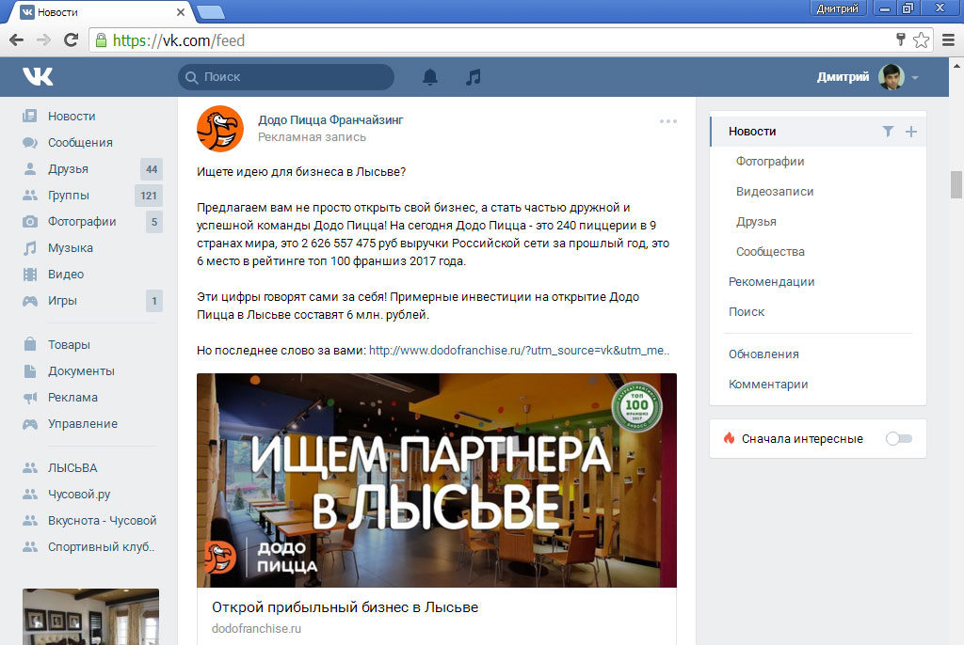Open Рекомендации section

(772, 282)
